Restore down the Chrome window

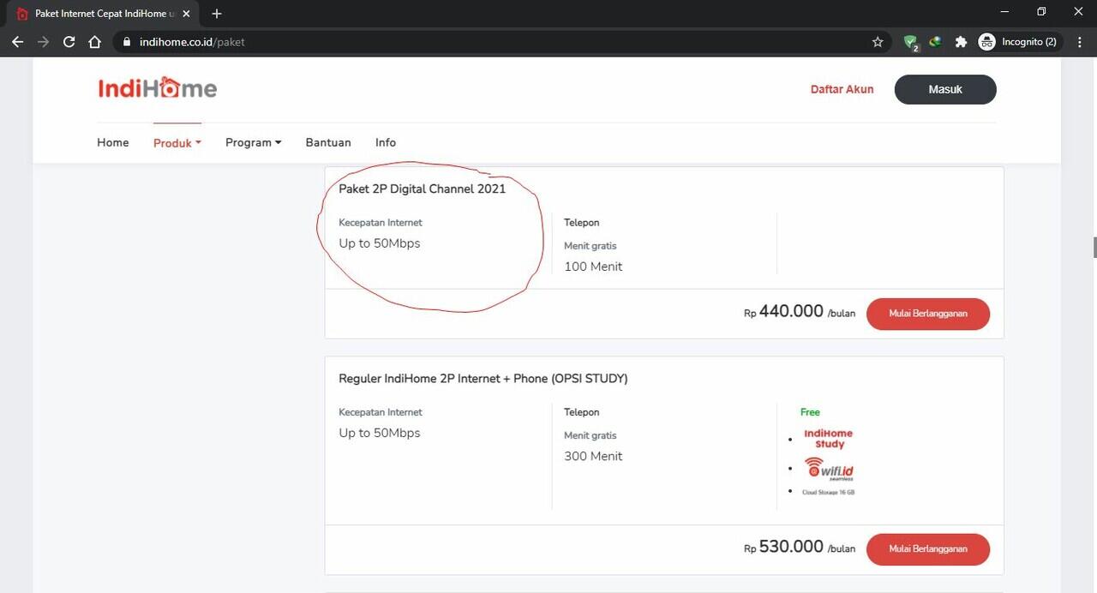tap(1041, 12)
